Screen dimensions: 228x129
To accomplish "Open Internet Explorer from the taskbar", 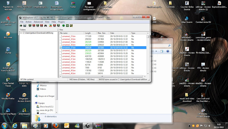I will pyautogui.click(x=15, y=125).
